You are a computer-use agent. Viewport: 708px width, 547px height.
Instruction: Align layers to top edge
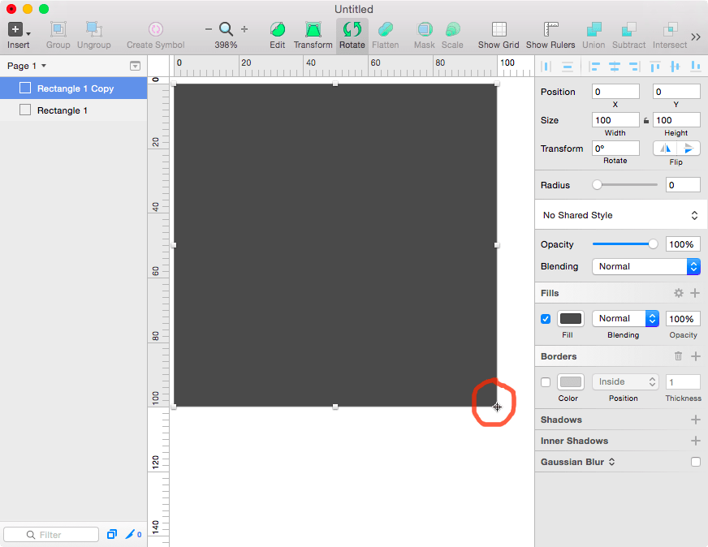point(654,67)
